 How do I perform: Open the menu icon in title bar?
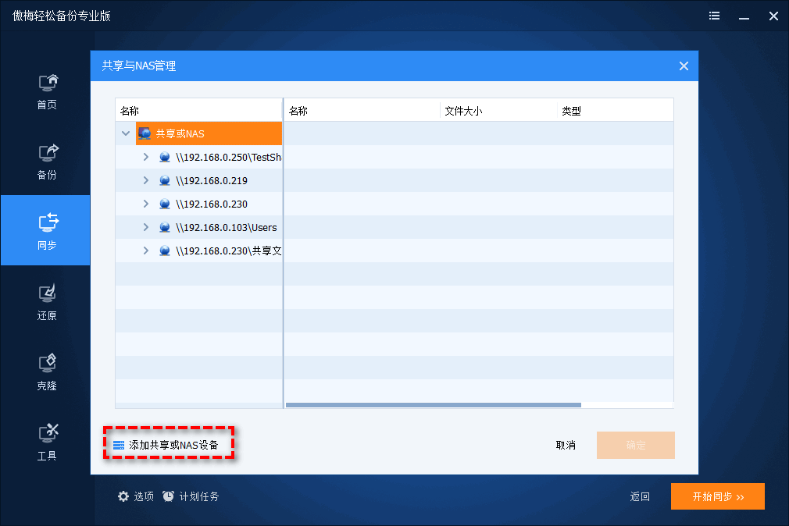714,16
